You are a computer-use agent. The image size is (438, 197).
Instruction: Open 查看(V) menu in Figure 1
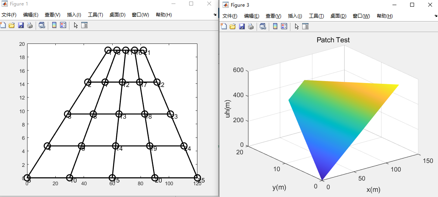53,15
